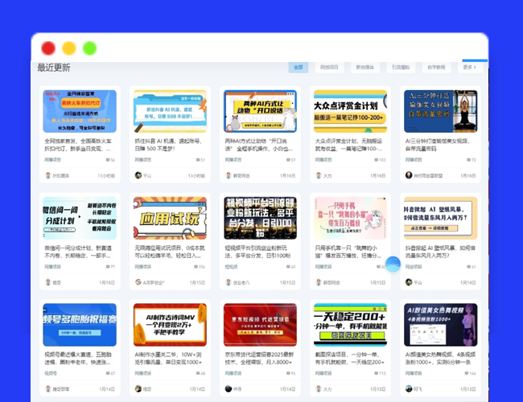Click the comment icon with count 103
This screenshot has width=523, height=402.
[377, 160]
